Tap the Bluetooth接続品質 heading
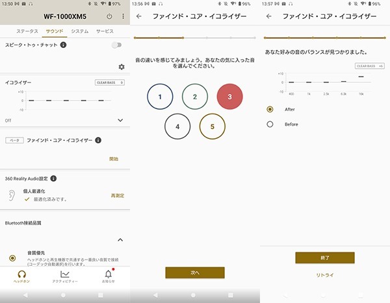The image size is (390, 303). point(23,223)
